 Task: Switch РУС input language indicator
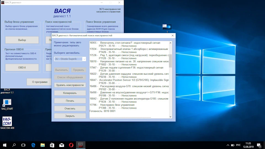tap(238, 145)
